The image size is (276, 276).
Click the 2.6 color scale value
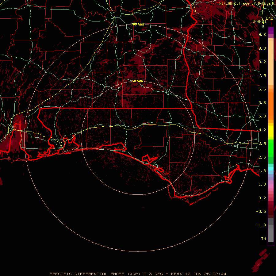262,157
